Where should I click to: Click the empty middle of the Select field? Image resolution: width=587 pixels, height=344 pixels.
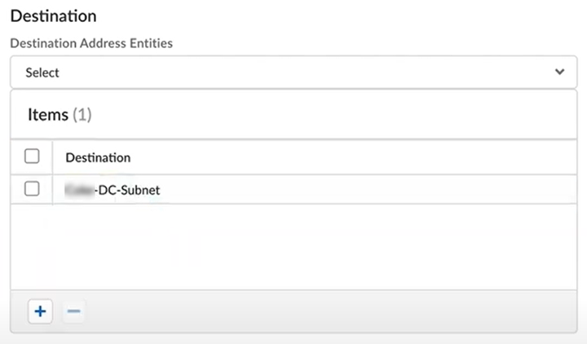click(x=293, y=73)
